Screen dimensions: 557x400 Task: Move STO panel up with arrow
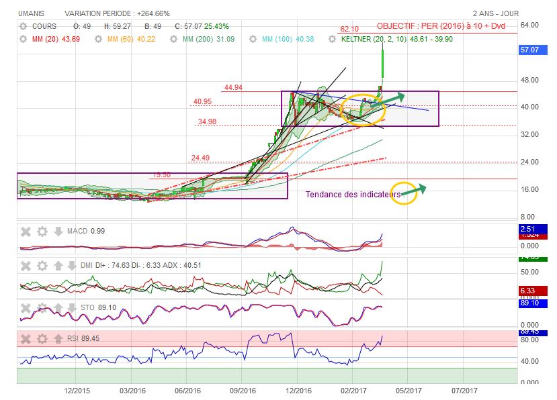[x=58, y=308]
